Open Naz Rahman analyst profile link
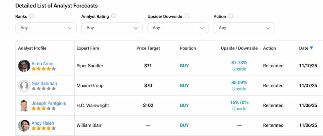The width and height of the screenshot is (323, 136). click(44, 83)
